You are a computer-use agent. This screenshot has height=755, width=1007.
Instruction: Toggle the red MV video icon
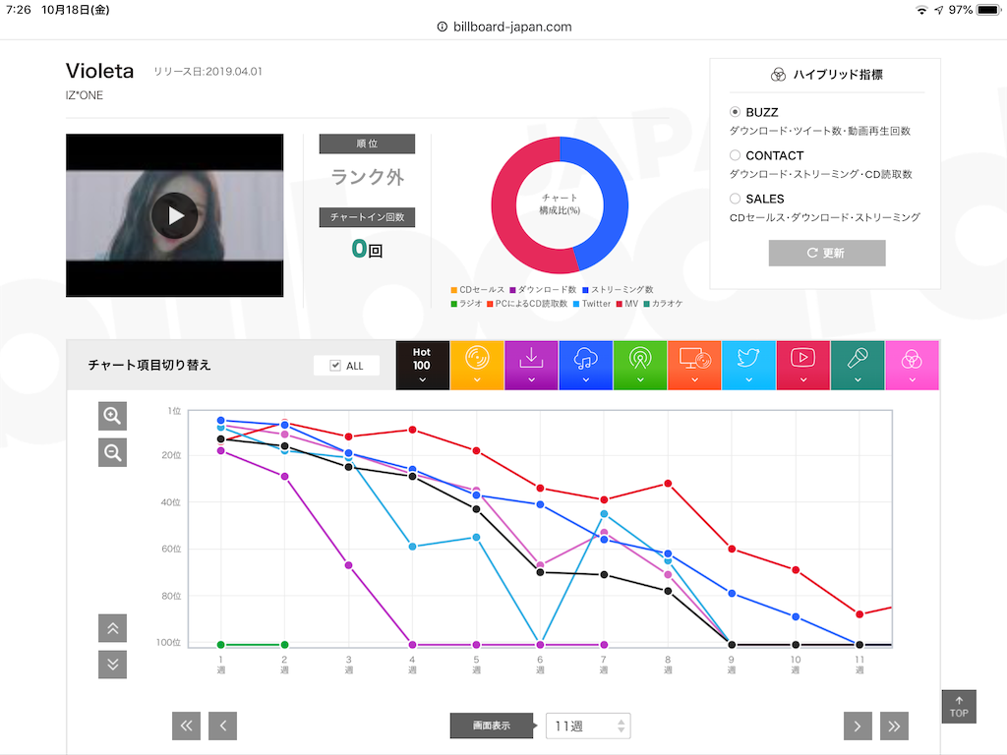[x=802, y=366]
